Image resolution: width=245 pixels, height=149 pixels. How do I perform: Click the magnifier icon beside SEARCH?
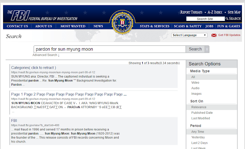tap(227, 19)
